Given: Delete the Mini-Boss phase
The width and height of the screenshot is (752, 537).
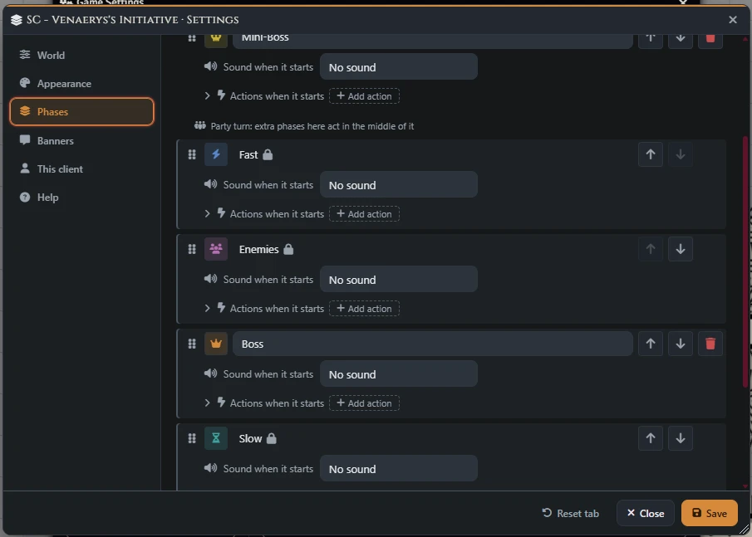Looking at the screenshot, I should (710, 40).
